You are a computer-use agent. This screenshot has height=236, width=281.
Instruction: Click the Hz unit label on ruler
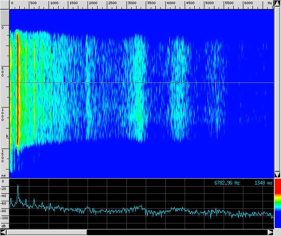(270, 3)
